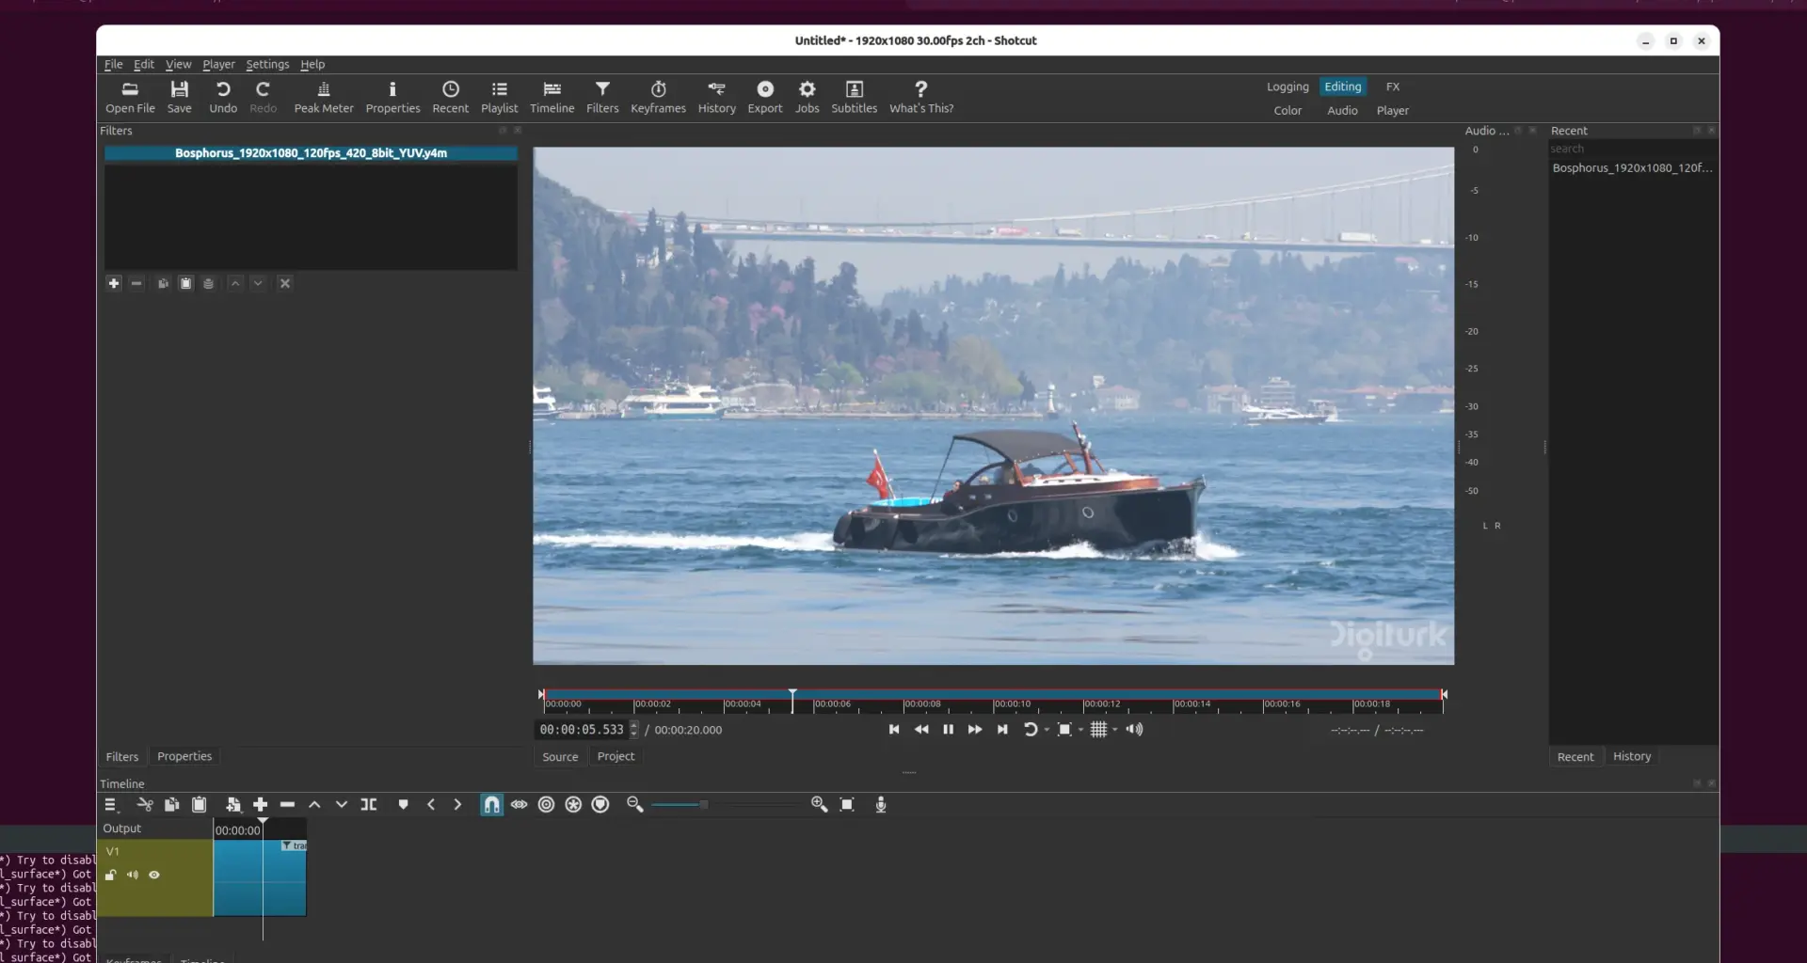Activate Cut in the timeline toolbar

point(145,804)
